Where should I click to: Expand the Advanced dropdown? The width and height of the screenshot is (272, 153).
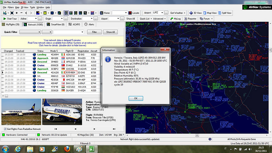click(165, 19)
